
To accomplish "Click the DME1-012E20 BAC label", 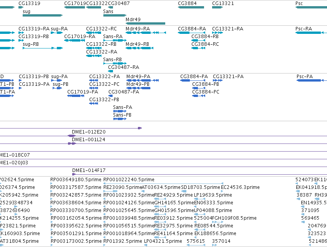I will tap(89, 132).
